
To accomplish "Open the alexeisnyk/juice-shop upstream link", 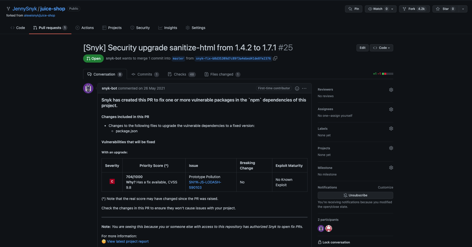I will point(40,16).
